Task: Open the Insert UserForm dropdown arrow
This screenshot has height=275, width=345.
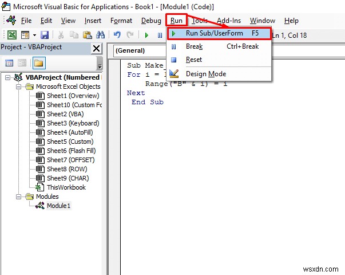Action: click(34, 35)
